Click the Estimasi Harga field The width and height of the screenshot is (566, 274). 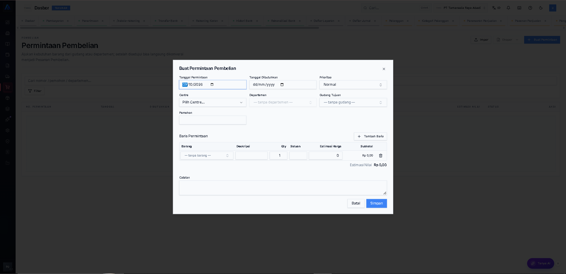tap(325, 156)
